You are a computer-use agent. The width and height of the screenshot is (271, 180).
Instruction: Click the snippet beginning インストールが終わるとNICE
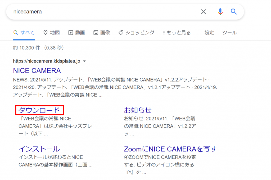coord(56,161)
